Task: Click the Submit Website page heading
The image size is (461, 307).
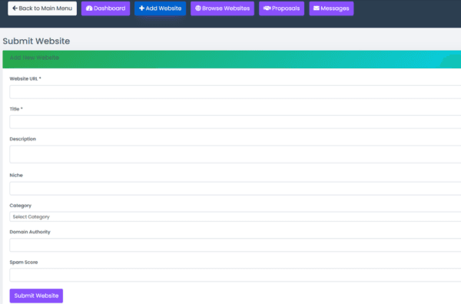Action: pos(36,41)
